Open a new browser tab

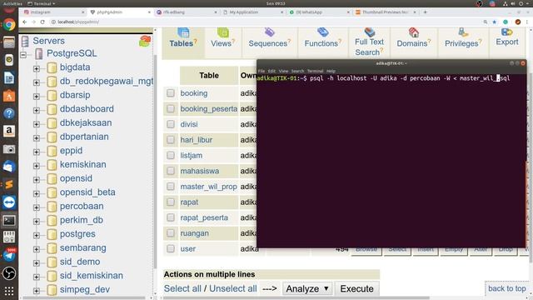point(426,12)
